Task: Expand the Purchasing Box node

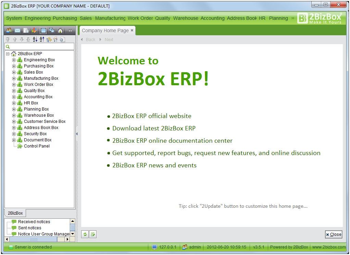Action: coord(14,66)
